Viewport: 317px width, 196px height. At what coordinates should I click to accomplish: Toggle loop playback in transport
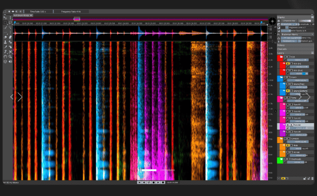[149, 183]
